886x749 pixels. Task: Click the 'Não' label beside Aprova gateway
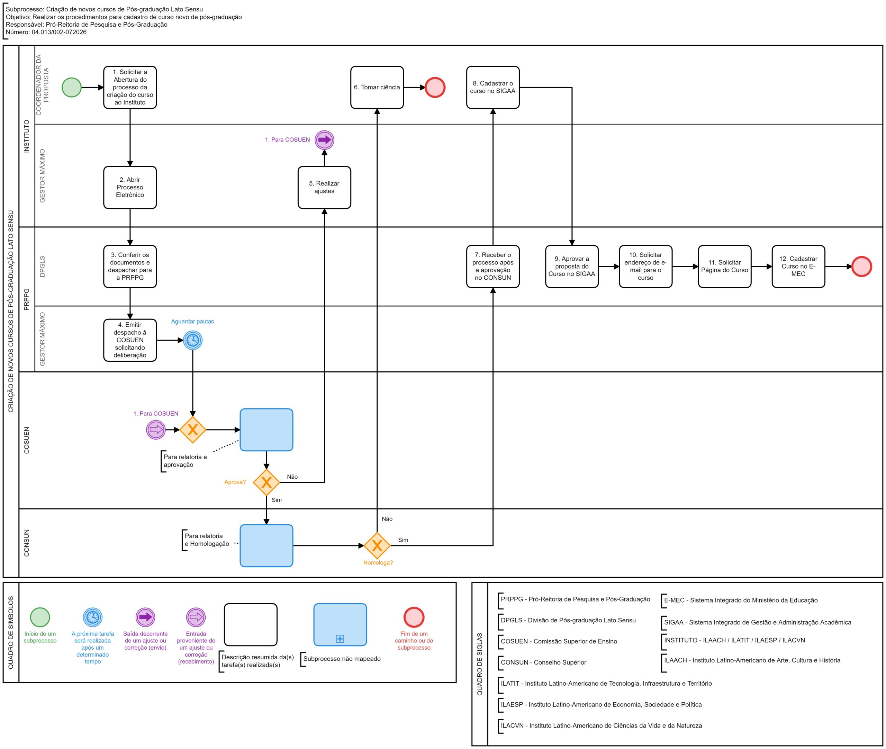(x=292, y=477)
